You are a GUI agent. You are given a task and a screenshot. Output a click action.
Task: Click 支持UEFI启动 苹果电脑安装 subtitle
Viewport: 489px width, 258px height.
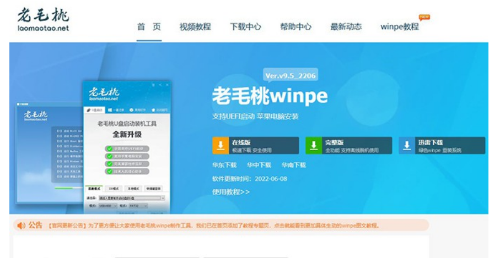255,117
